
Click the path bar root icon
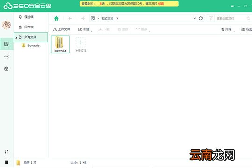coord(93,18)
